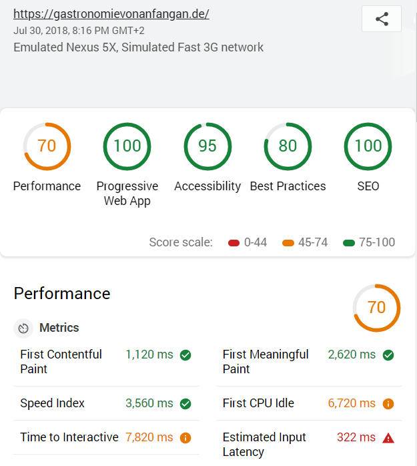Click the orange info icon for Time to Interactive

point(185,438)
